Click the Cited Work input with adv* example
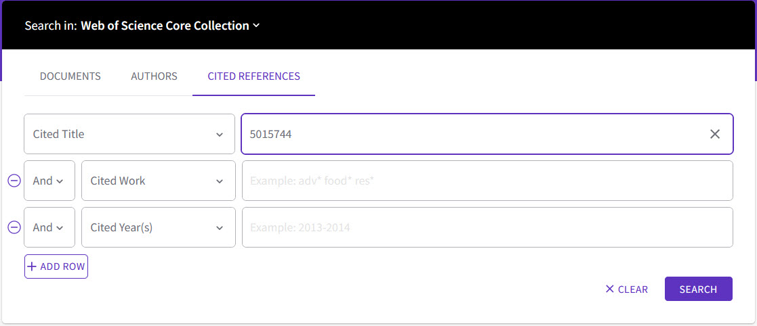Viewport: 757px width, 326px height. tap(487, 181)
